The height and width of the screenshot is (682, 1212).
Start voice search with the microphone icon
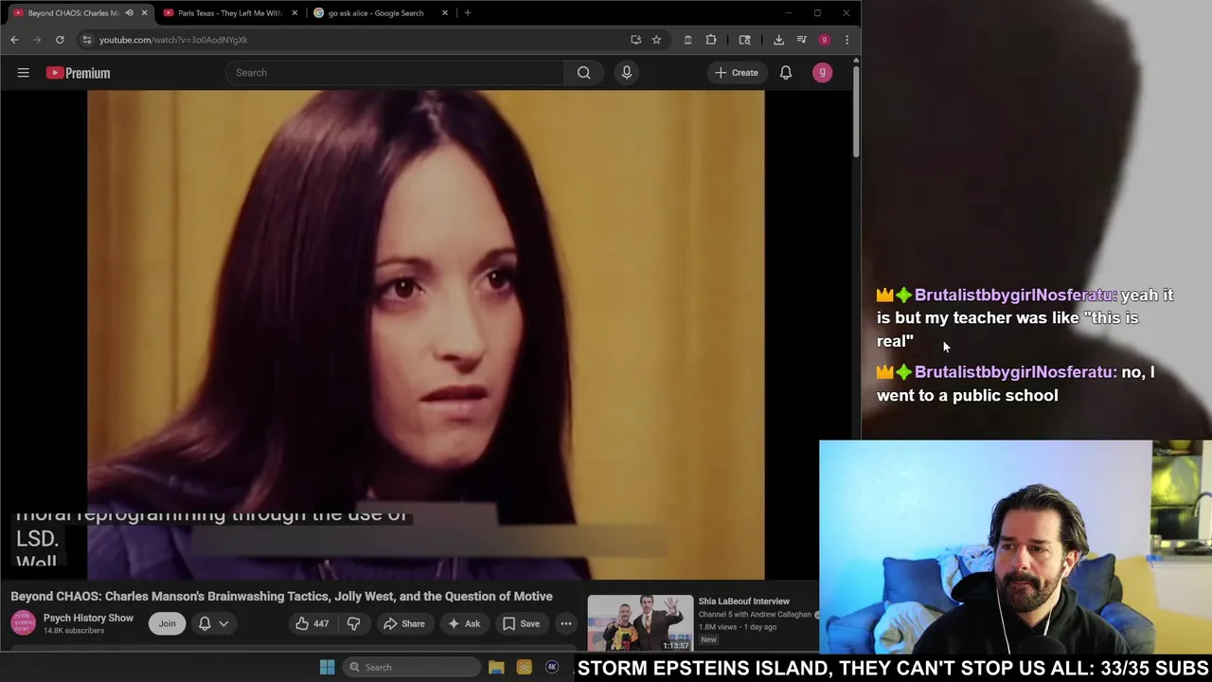[x=626, y=73]
